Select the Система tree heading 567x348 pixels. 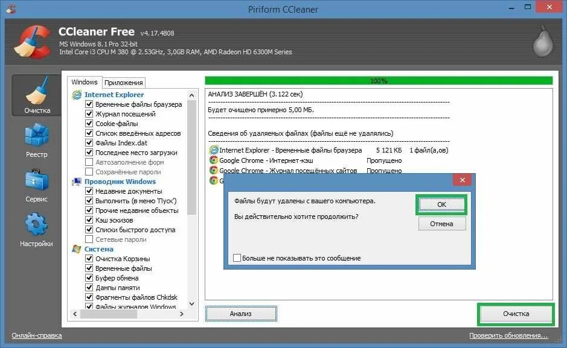pyautogui.click(x=98, y=249)
